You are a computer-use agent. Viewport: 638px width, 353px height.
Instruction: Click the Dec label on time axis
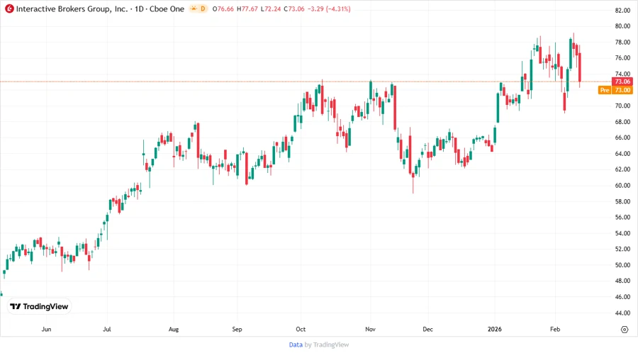click(427, 330)
